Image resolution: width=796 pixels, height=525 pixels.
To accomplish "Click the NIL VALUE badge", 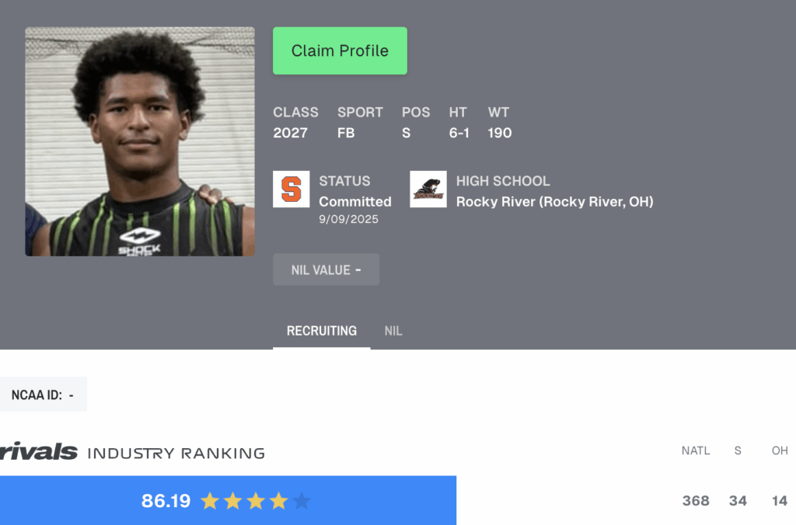I will point(326,269).
